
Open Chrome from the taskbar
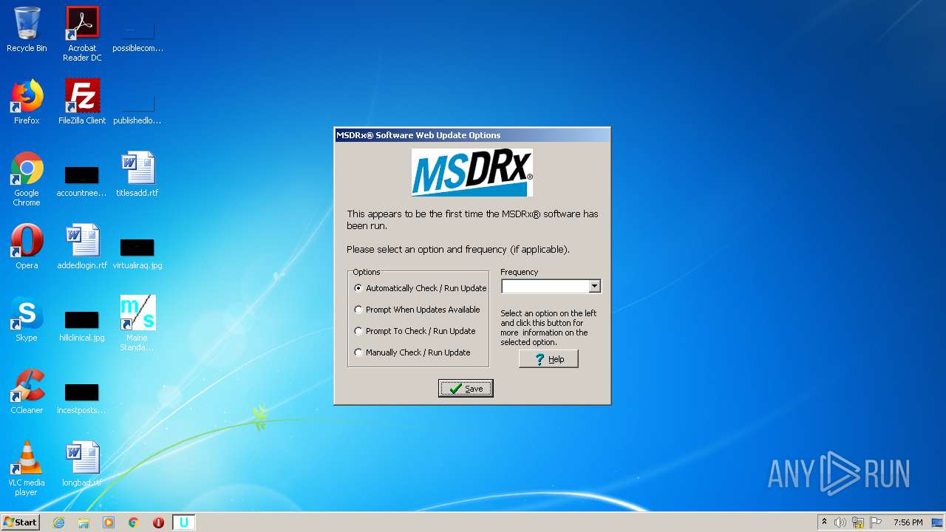134,522
